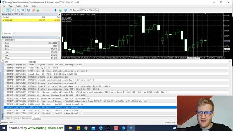
Task: Close the Market Watch panel
Action: (60, 15)
